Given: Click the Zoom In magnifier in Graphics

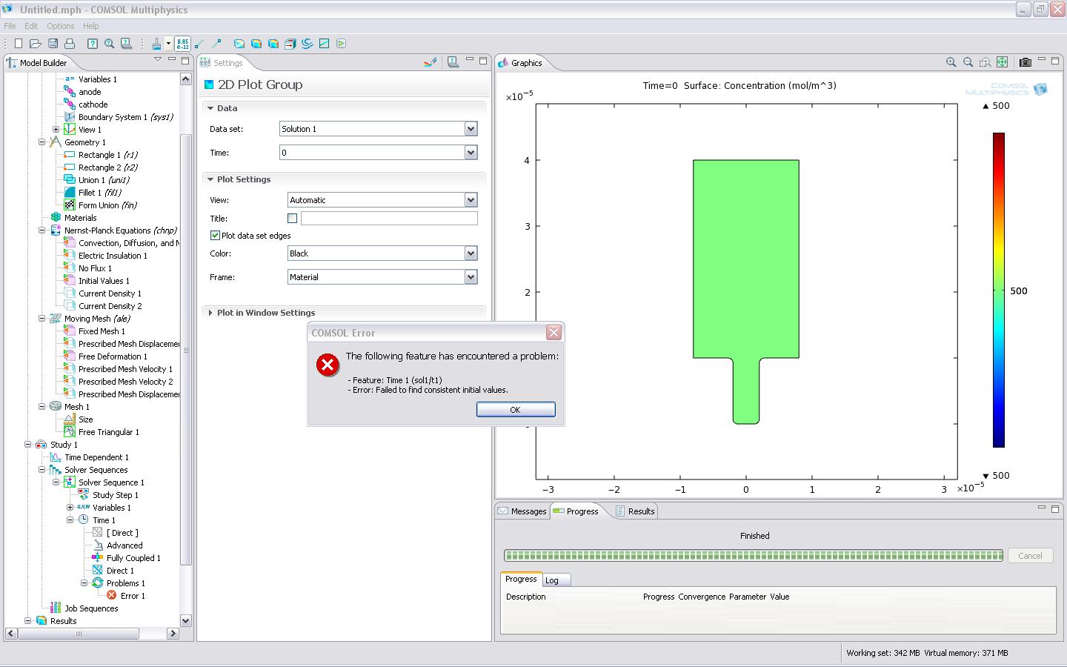Looking at the screenshot, I should (x=951, y=63).
